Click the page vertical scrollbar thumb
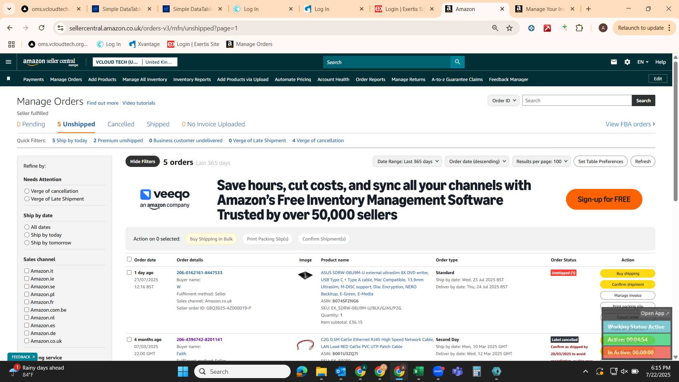This screenshot has height=382, width=679. point(675,131)
